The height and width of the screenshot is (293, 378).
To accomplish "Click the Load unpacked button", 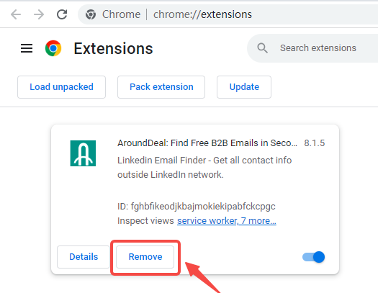I will tap(61, 87).
